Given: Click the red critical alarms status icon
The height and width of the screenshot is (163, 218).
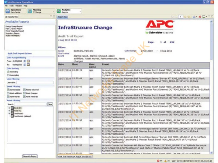Looking at the screenshot, I should (158, 161).
